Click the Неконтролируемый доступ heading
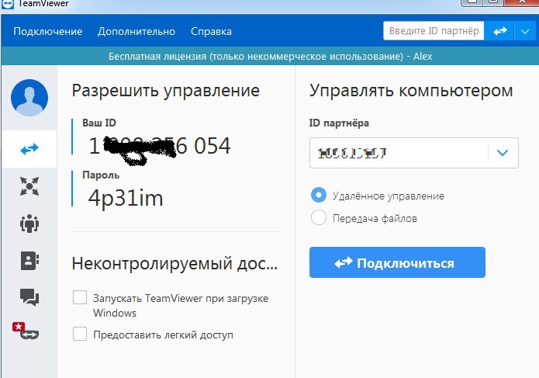The width and height of the screenshot is (539, 378). 174,263
